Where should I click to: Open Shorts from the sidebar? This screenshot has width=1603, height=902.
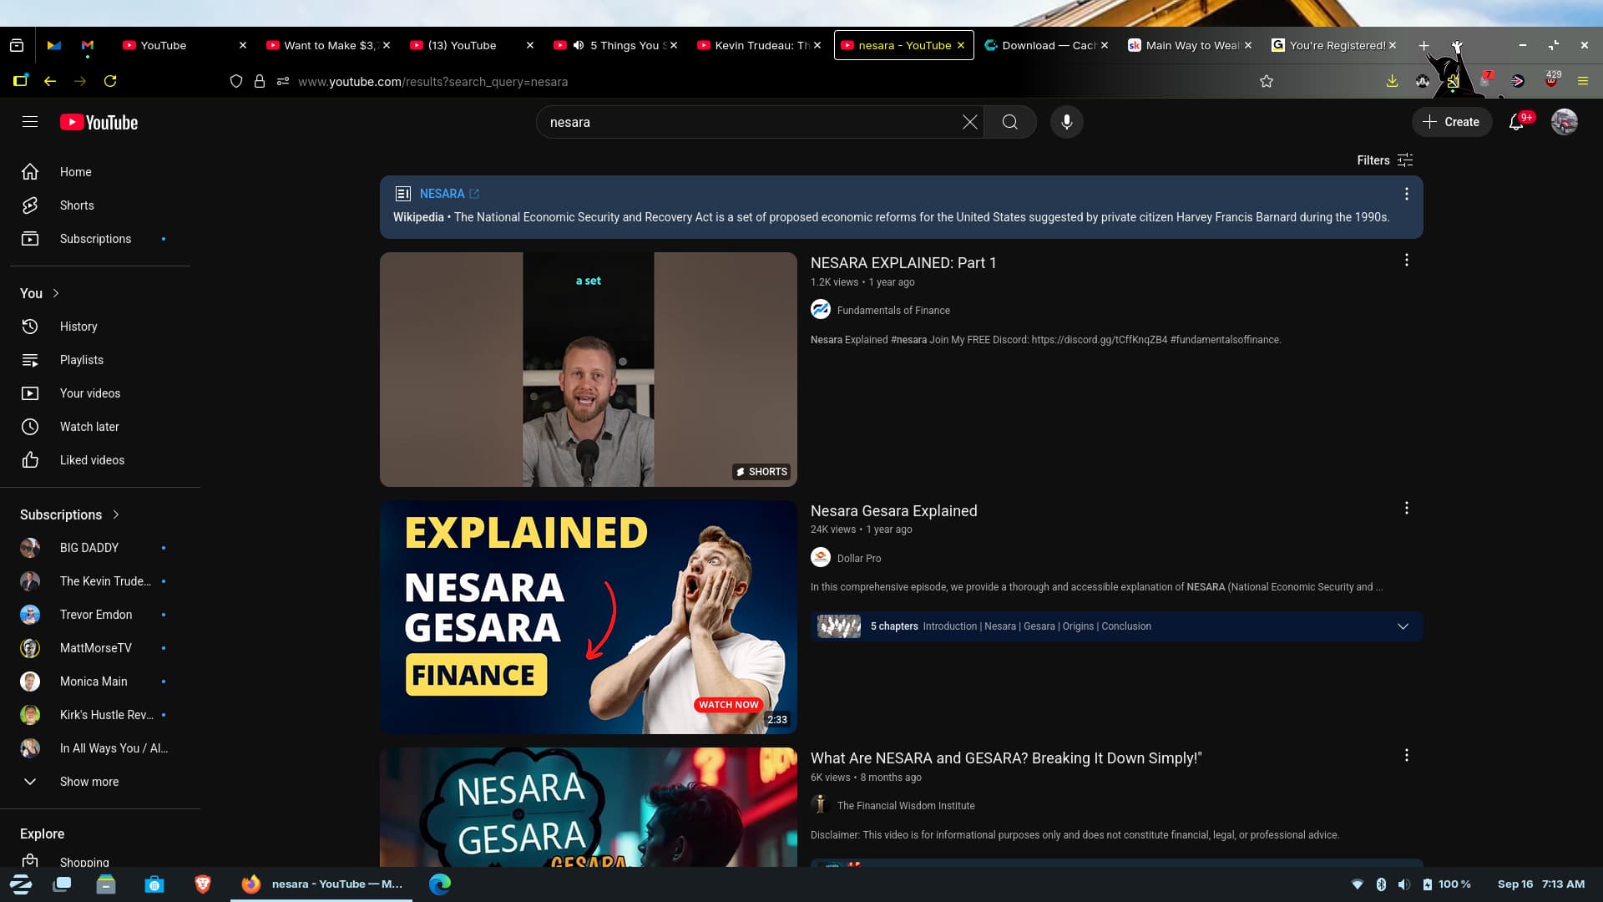click(x=77, y=205)
